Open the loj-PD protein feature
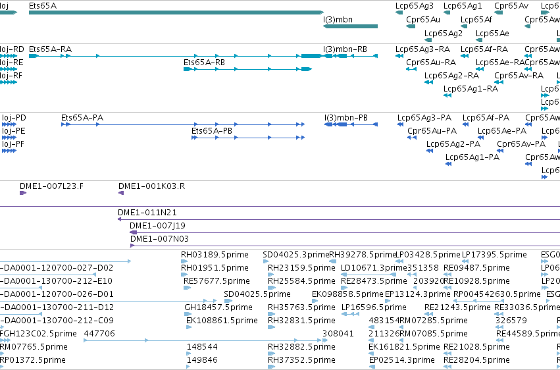 click(x=9, y=124)
